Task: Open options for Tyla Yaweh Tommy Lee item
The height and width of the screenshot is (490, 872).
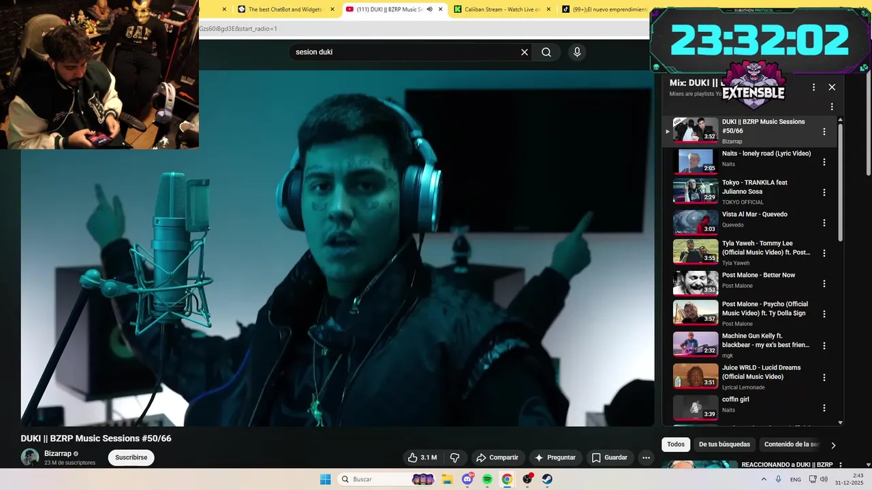Action: [824, 252]
